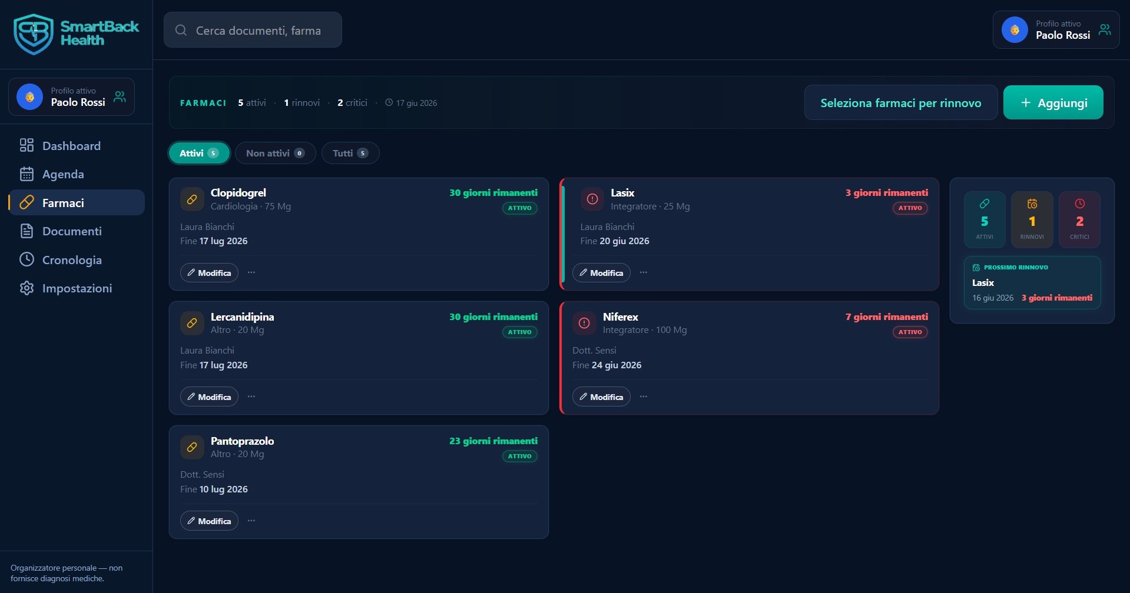Open more options on the Clopidogrel card

click(x=251, y=272)
